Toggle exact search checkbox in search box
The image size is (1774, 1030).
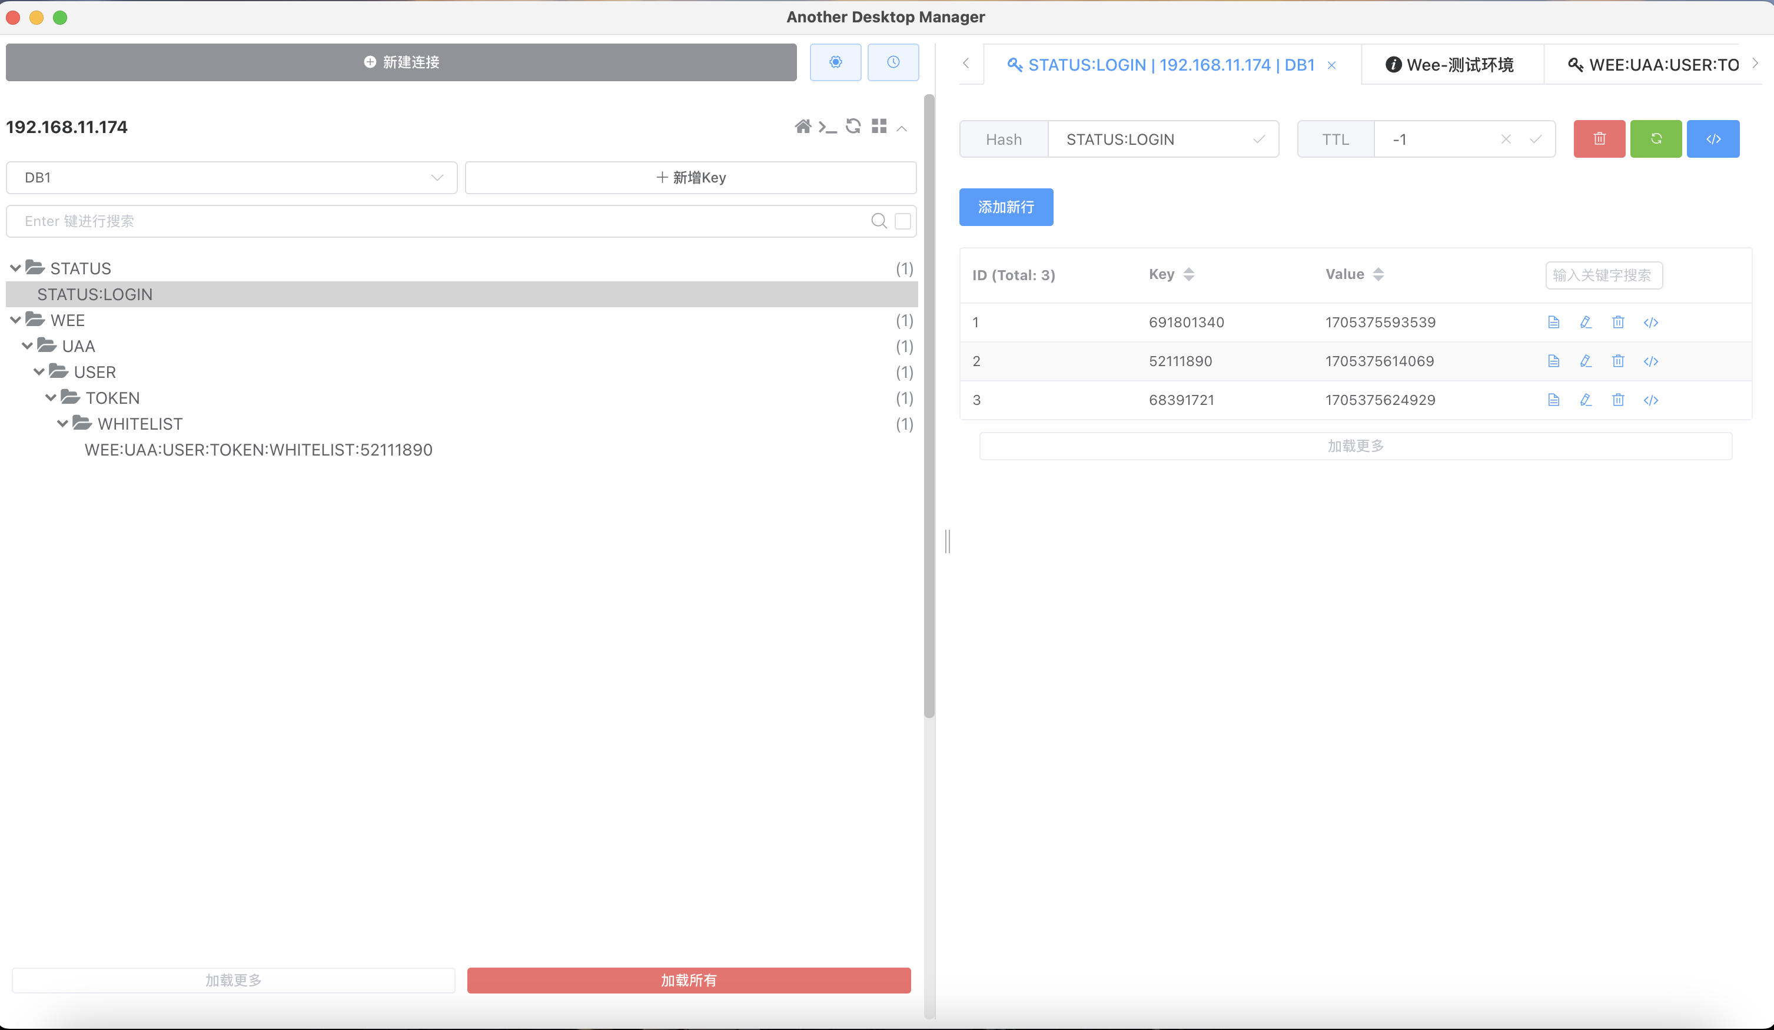[902, 221]
